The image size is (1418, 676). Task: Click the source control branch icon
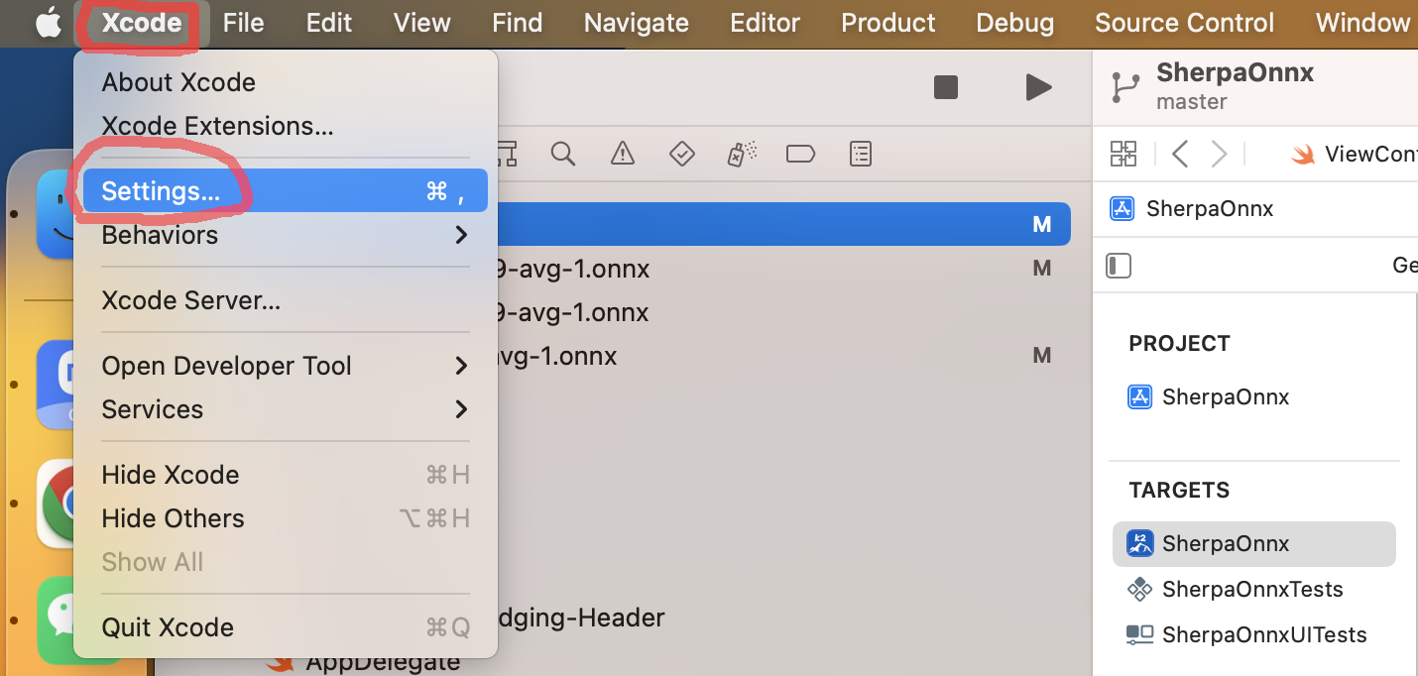[1125, 87]
